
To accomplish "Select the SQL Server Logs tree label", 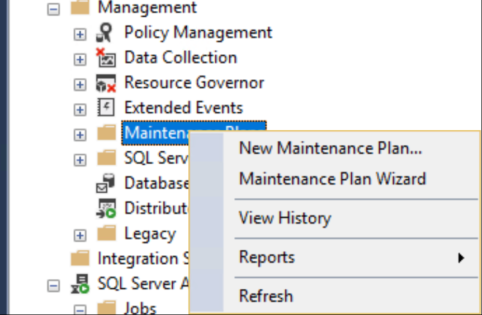I will click(156, 158).
